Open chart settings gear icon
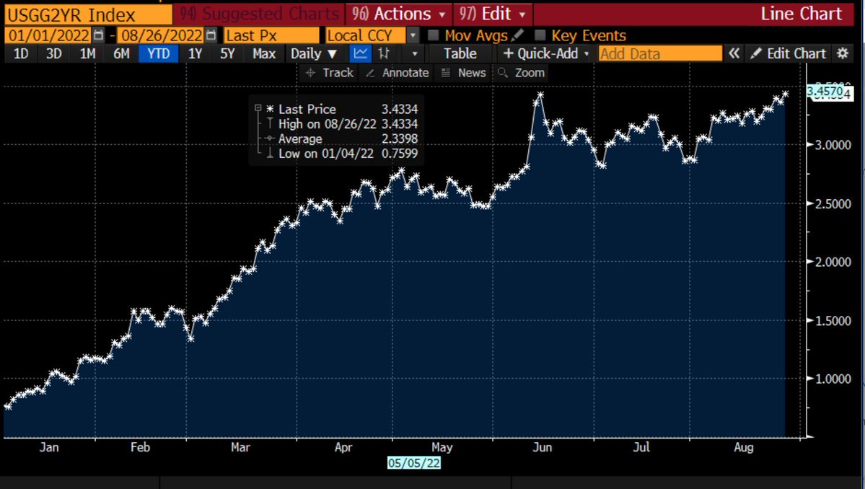 pyautogui.click(x=843, y=53)
